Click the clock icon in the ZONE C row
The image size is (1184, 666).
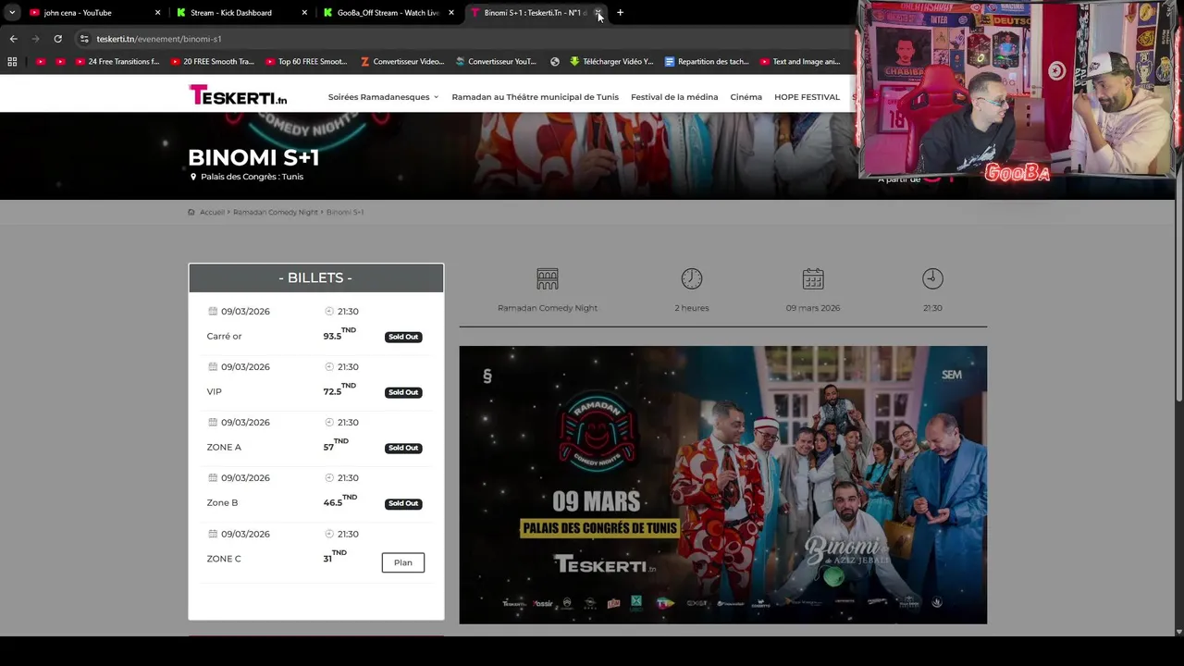(x=329, y=534)
